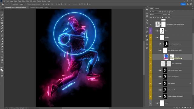Screen dimensions: 194x109
Task: Open the File menu
Action: [x=5, y=1]
